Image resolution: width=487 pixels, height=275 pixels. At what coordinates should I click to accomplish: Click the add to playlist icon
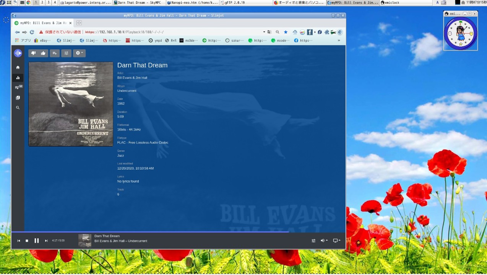tap(54, 53)
